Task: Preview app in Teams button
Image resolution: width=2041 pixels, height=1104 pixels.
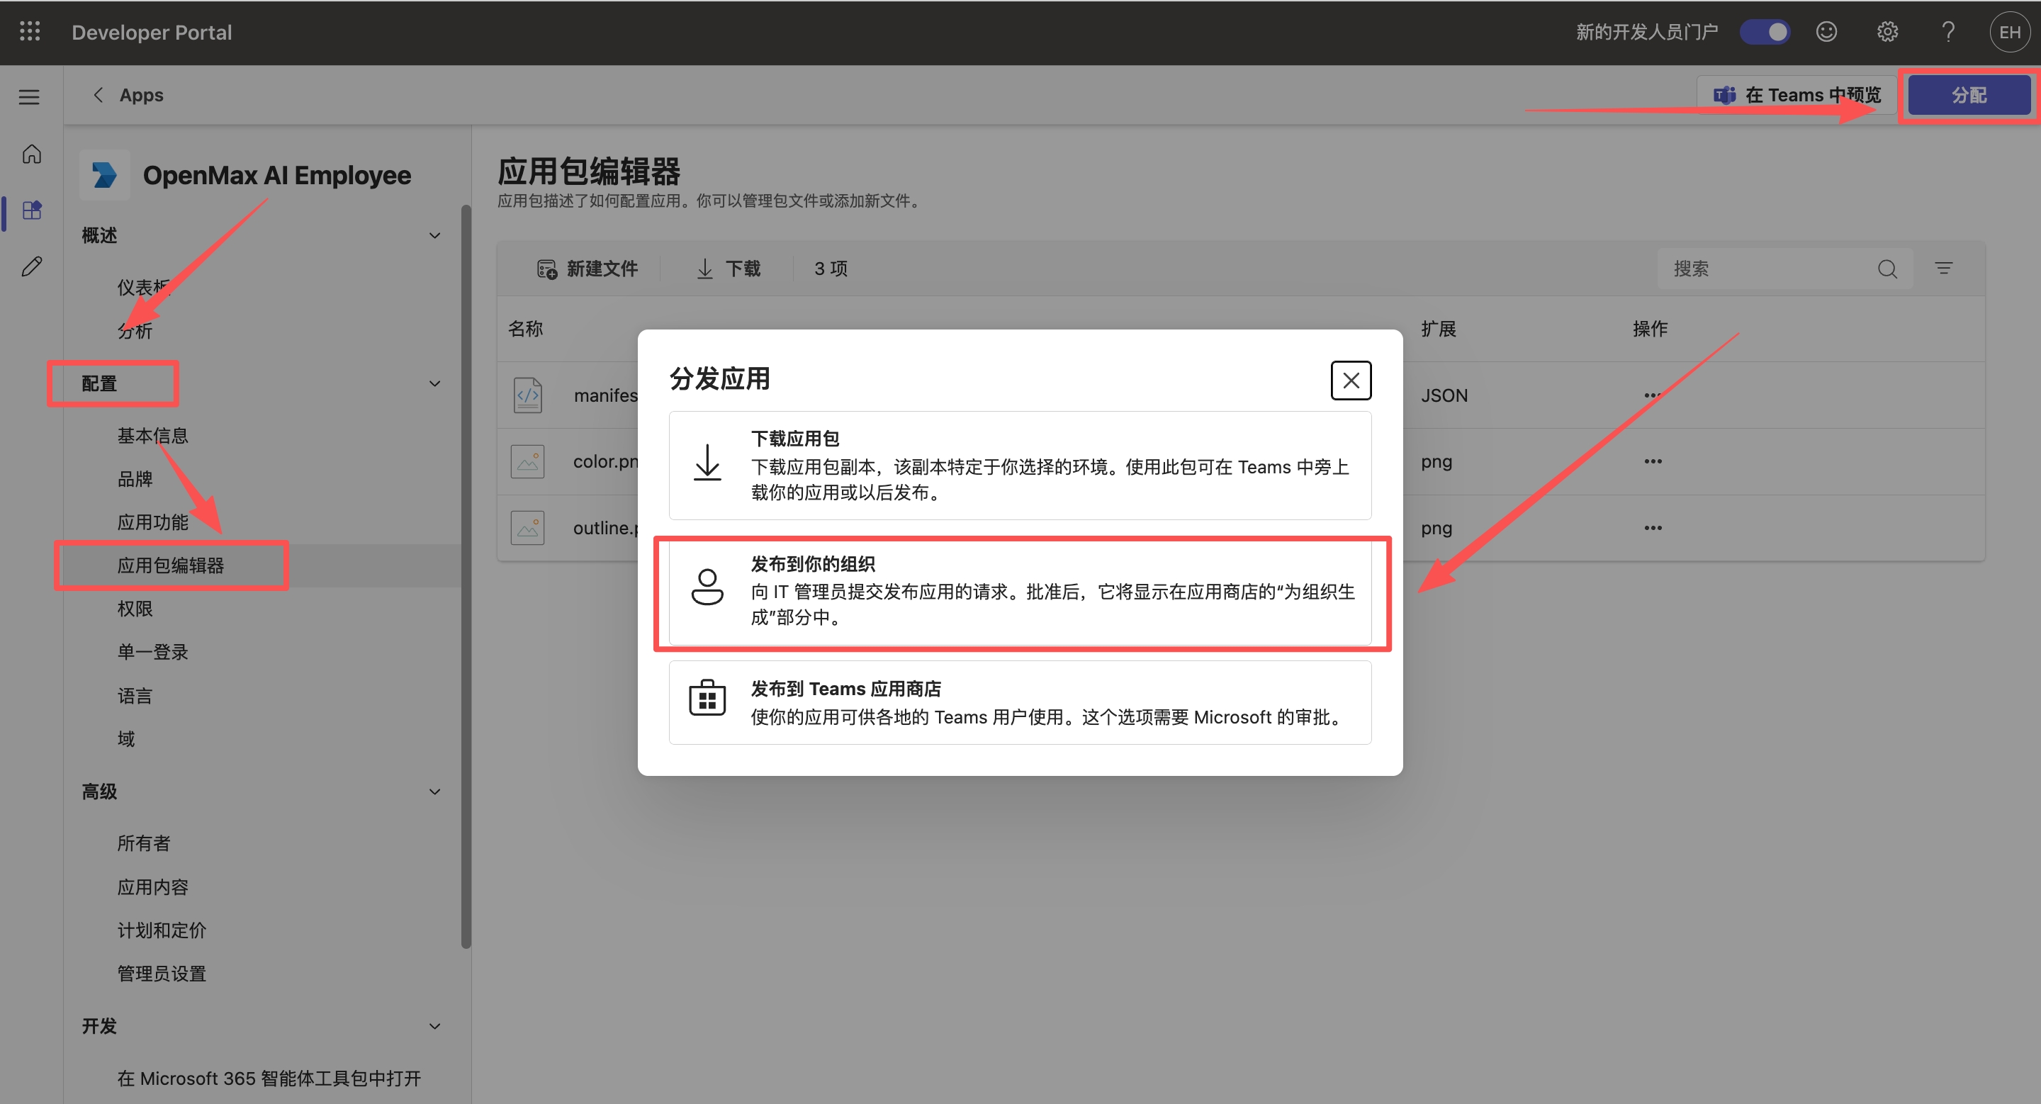Action: click(x=1797, y=95)
